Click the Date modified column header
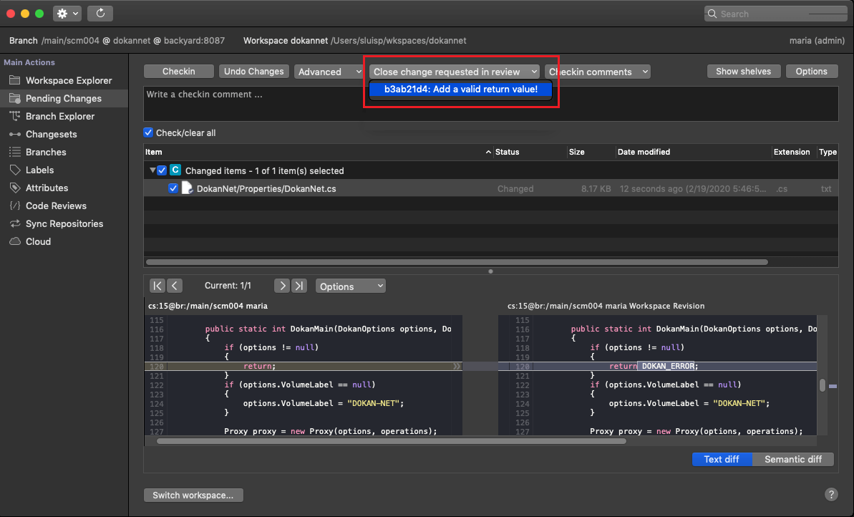This screenshot has height=517, width=854. click(x=693, y=152)
